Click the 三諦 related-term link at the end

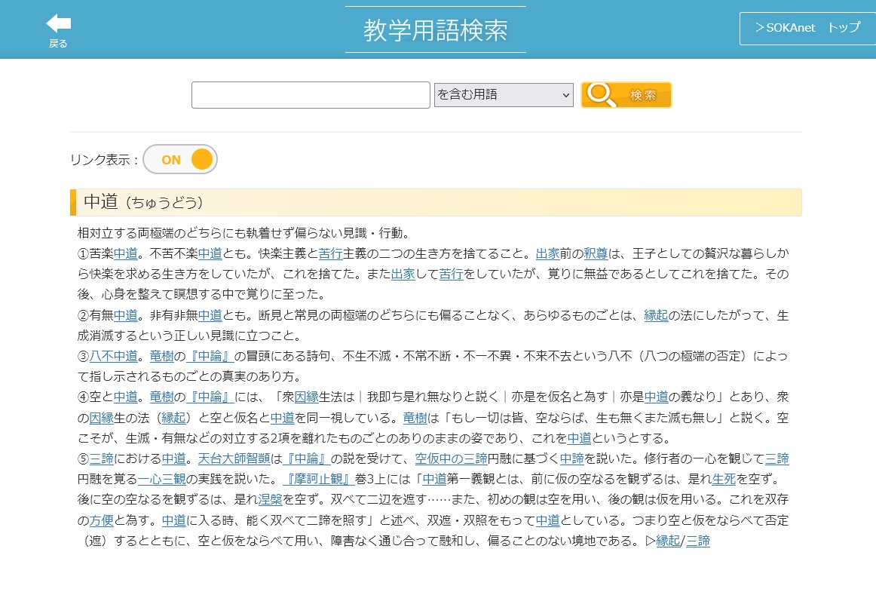click(697, 541)
